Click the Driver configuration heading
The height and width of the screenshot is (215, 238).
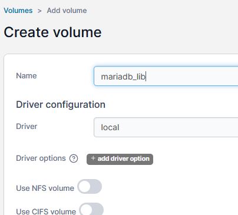coord(61,104)
